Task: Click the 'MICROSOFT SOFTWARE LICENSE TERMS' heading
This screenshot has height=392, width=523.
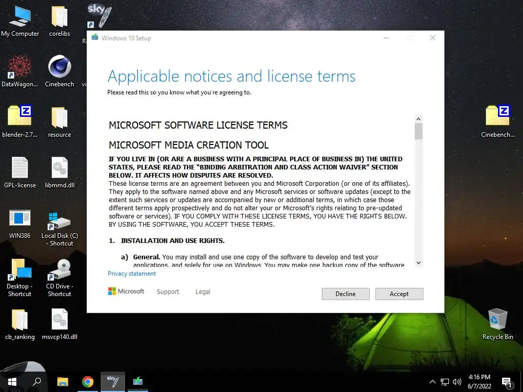Action: pos(198,126)
